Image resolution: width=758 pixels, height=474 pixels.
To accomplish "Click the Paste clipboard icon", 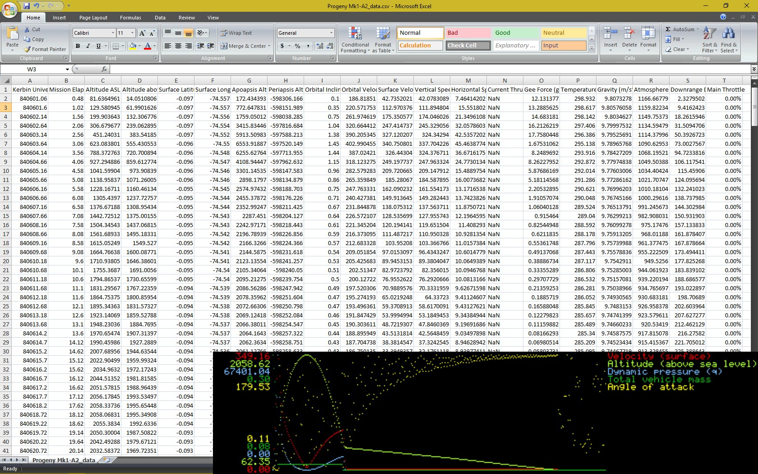I will coord(13,34).
